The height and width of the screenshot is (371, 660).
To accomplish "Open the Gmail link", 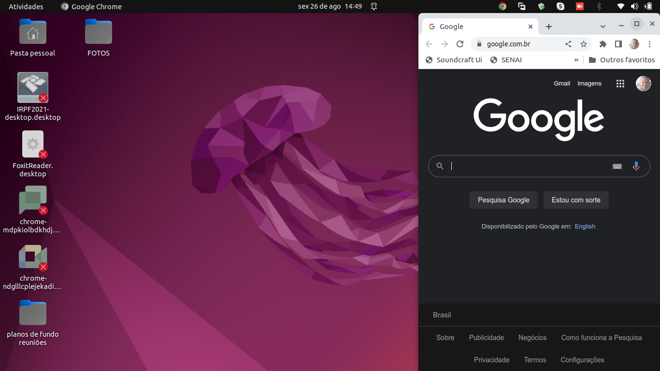I will point(562,84).
